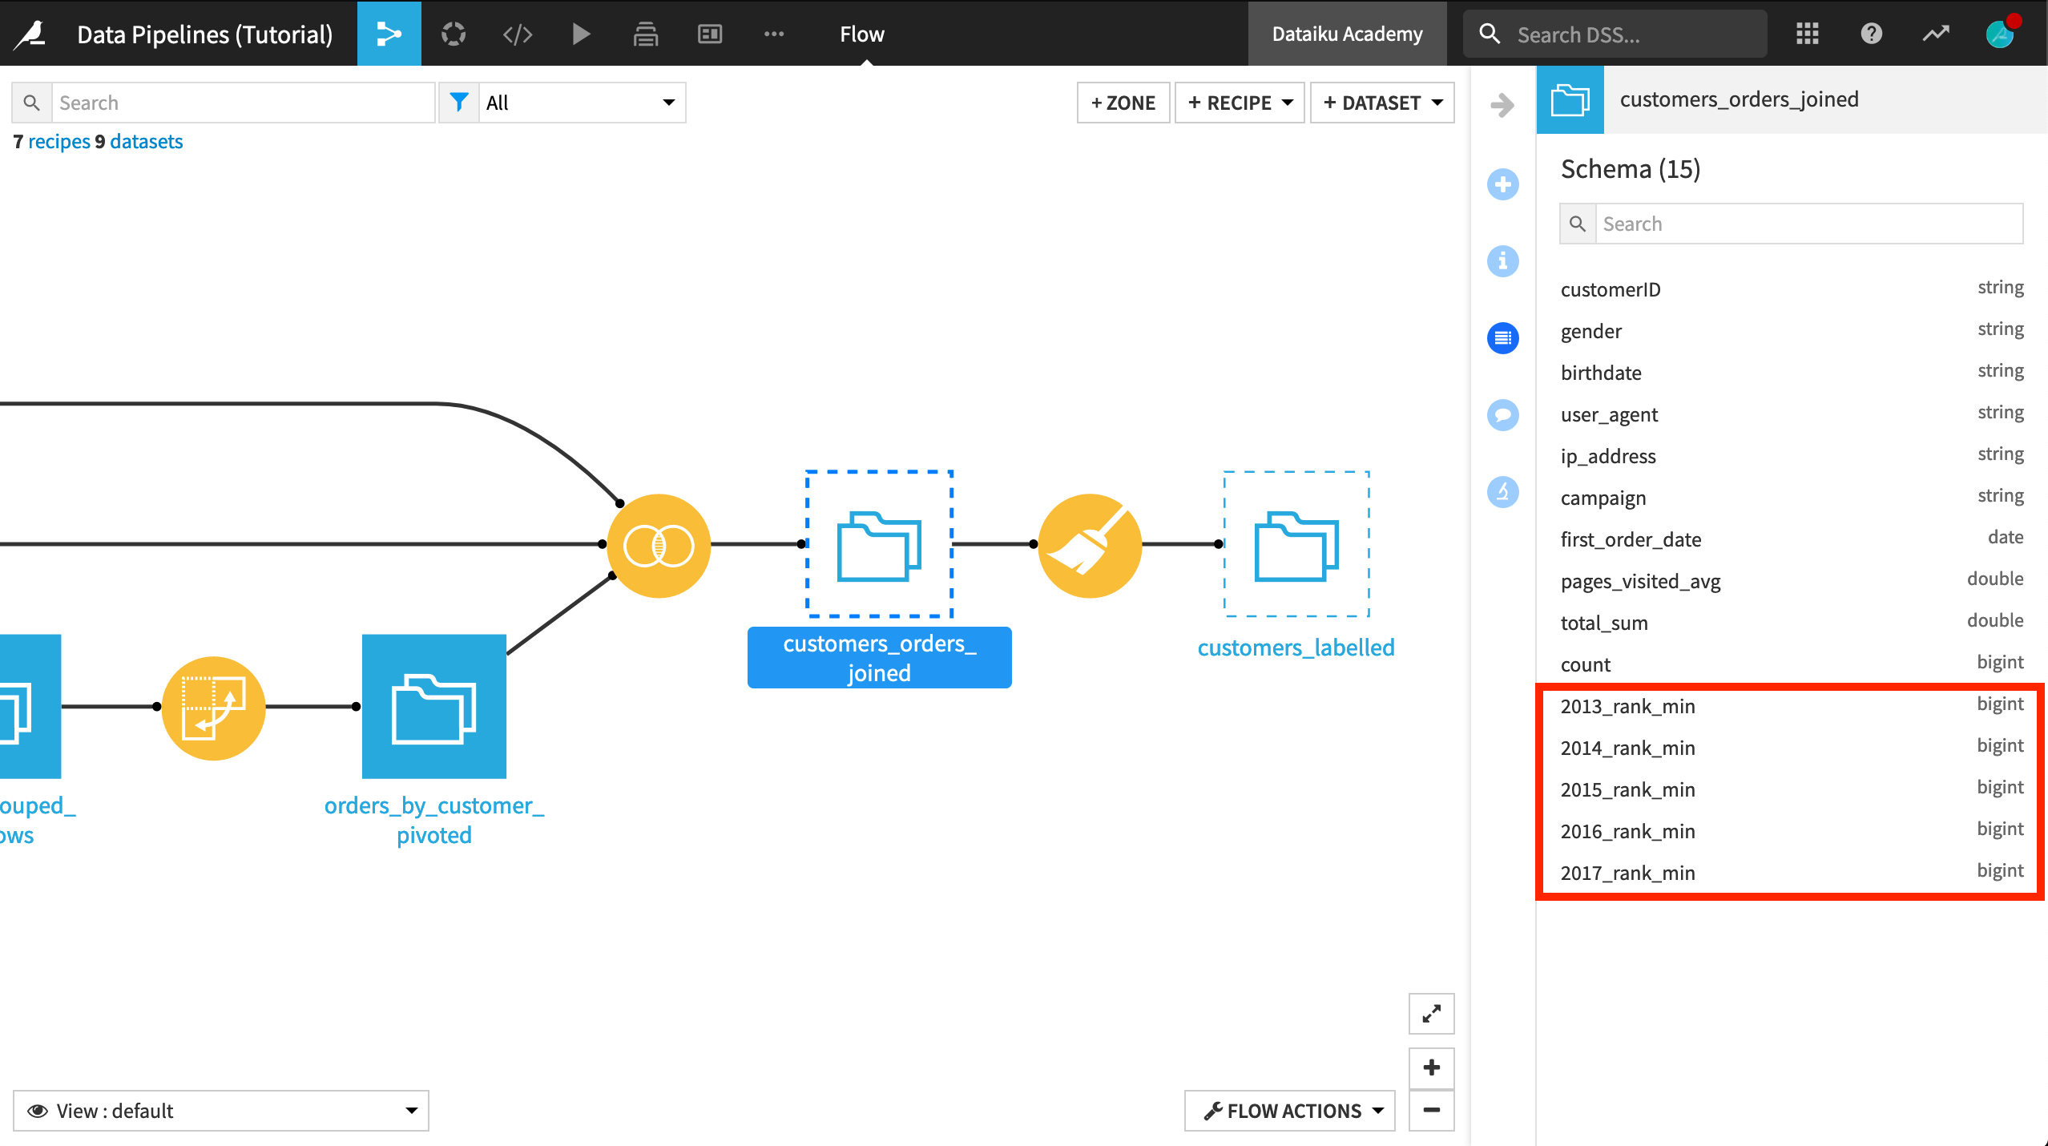2048x1146 pixels.
Task: Select the customers_orders_joined dataset node
Action: coord(879,544)
